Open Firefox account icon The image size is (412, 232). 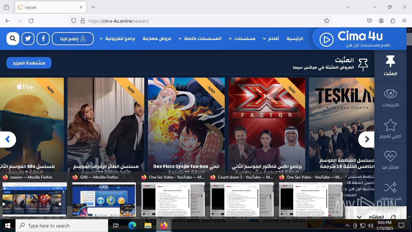pos(381,21)
